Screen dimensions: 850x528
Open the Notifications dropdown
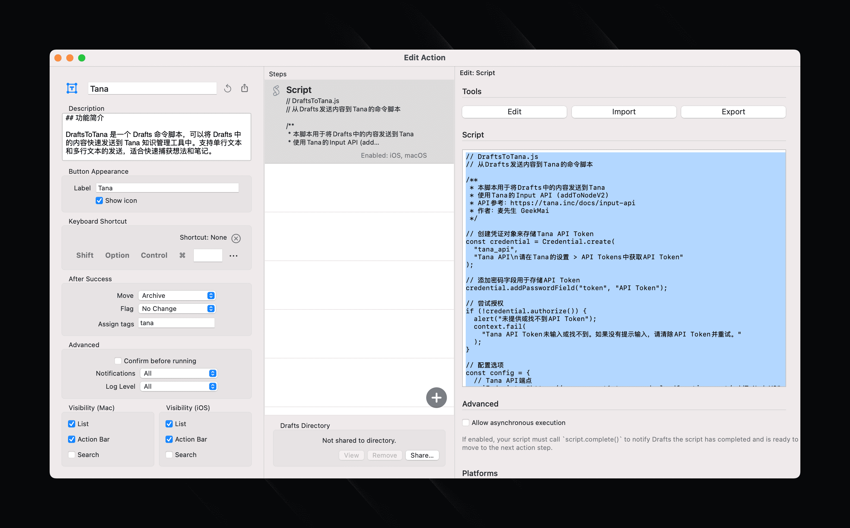[x=179, y=373]
